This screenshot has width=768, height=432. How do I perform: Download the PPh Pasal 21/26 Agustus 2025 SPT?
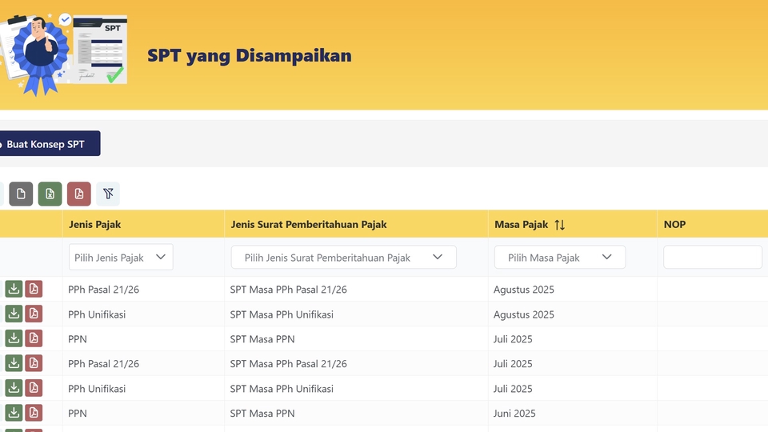[x=14, y=290]
